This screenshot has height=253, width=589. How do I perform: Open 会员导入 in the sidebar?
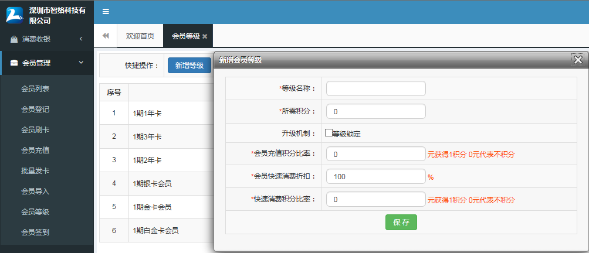[35, 191]
